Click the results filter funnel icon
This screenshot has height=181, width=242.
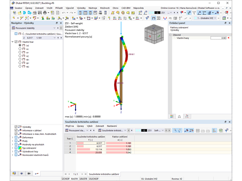coord(147,18)
